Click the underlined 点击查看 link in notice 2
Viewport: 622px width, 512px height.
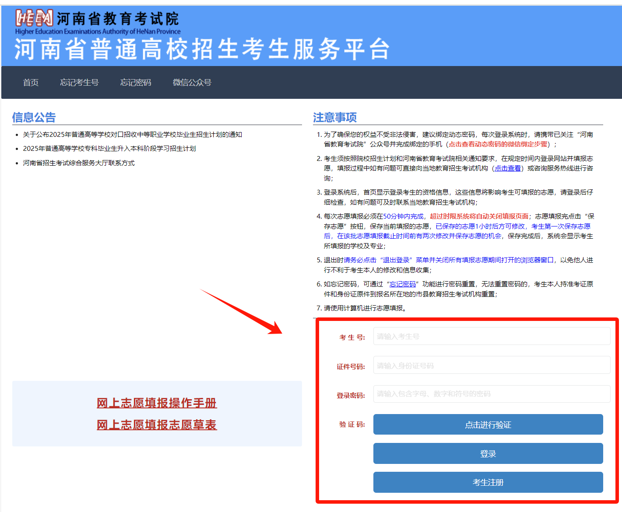click(508, 168)
